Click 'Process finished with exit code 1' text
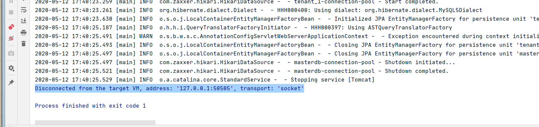Screen dimensions: 539x127 (x=91, y=106)
